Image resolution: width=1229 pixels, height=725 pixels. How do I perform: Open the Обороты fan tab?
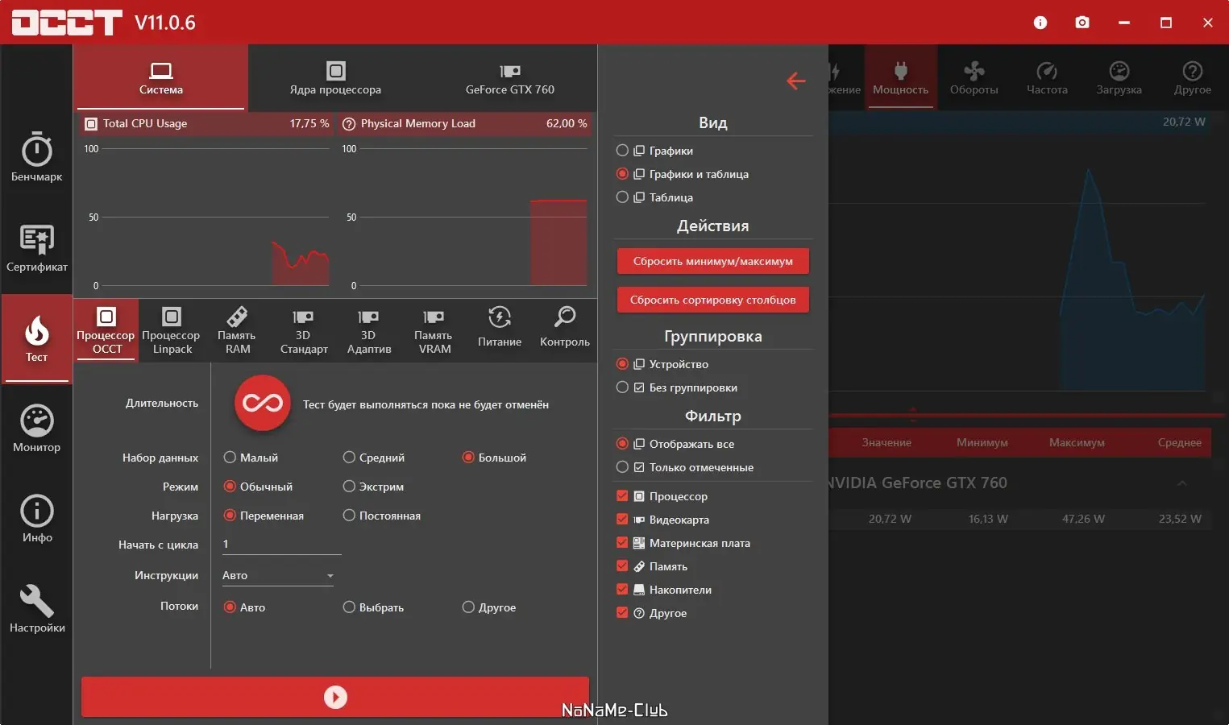[x=974, y=78]
